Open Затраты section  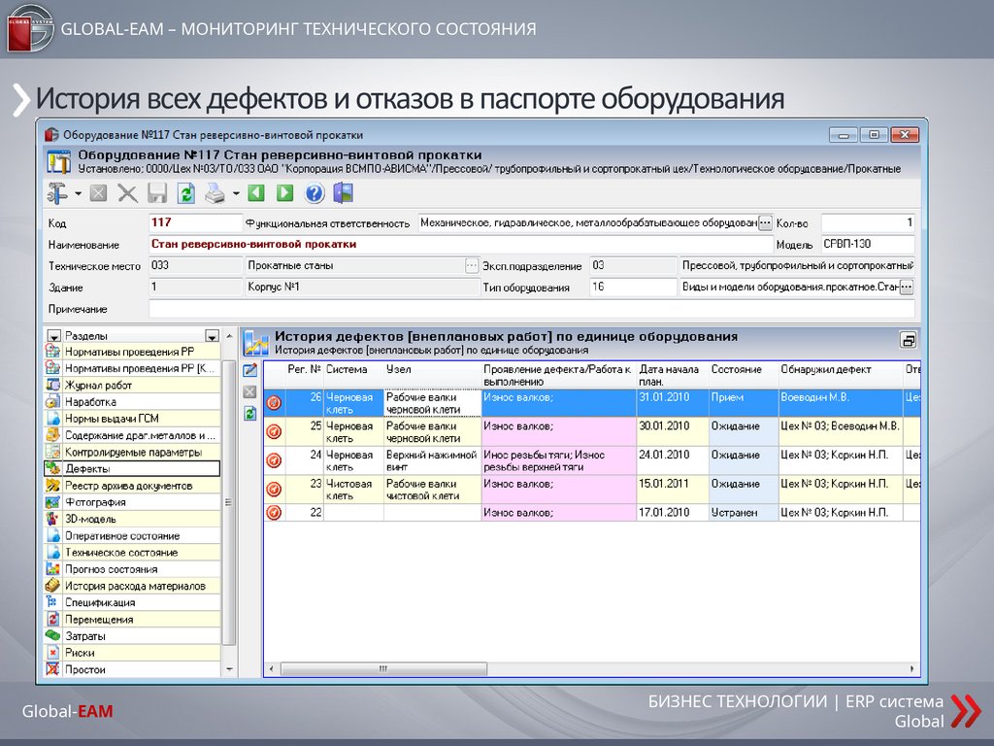[132, 635]
